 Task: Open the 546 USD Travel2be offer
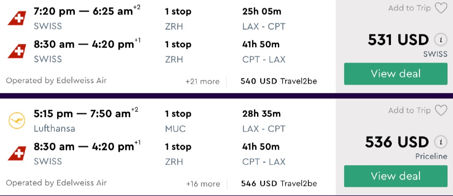coord(279,183)
